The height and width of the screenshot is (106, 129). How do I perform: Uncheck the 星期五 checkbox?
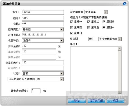[88, 27]
